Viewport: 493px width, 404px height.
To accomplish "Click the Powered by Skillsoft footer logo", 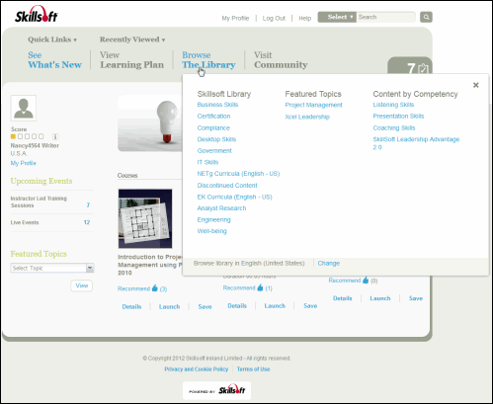I will [x=216, y=390].
